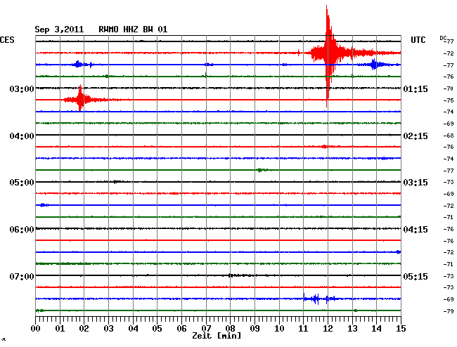Click minute-axis tick label "04"

[133, 329]
